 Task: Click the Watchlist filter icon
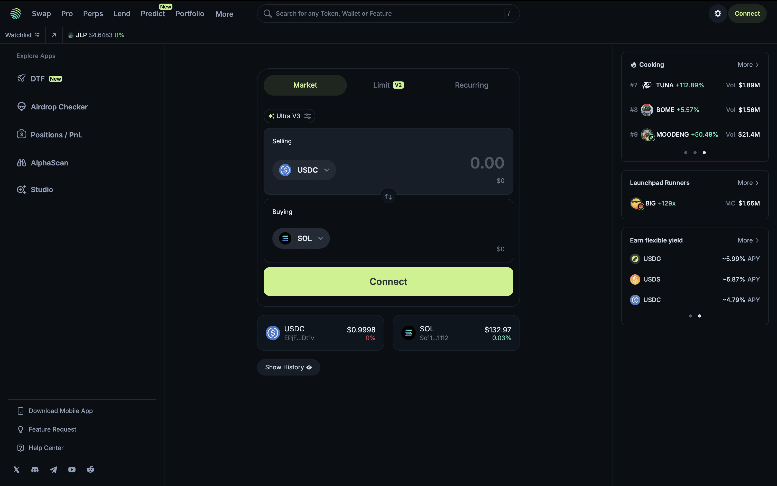37,35
